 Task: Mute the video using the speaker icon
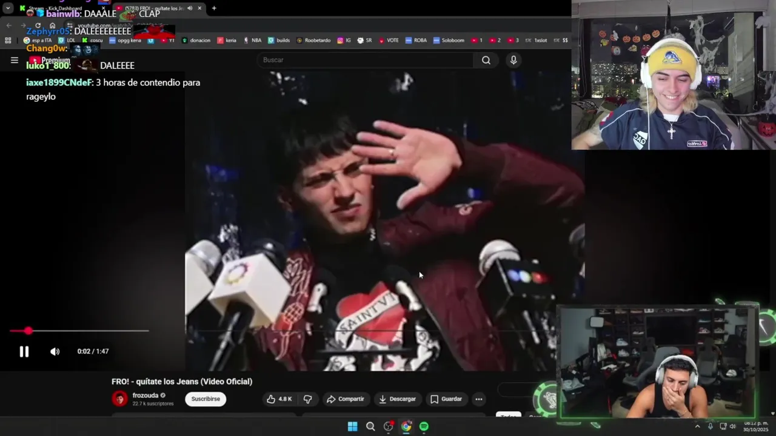(x=55, y=352)
